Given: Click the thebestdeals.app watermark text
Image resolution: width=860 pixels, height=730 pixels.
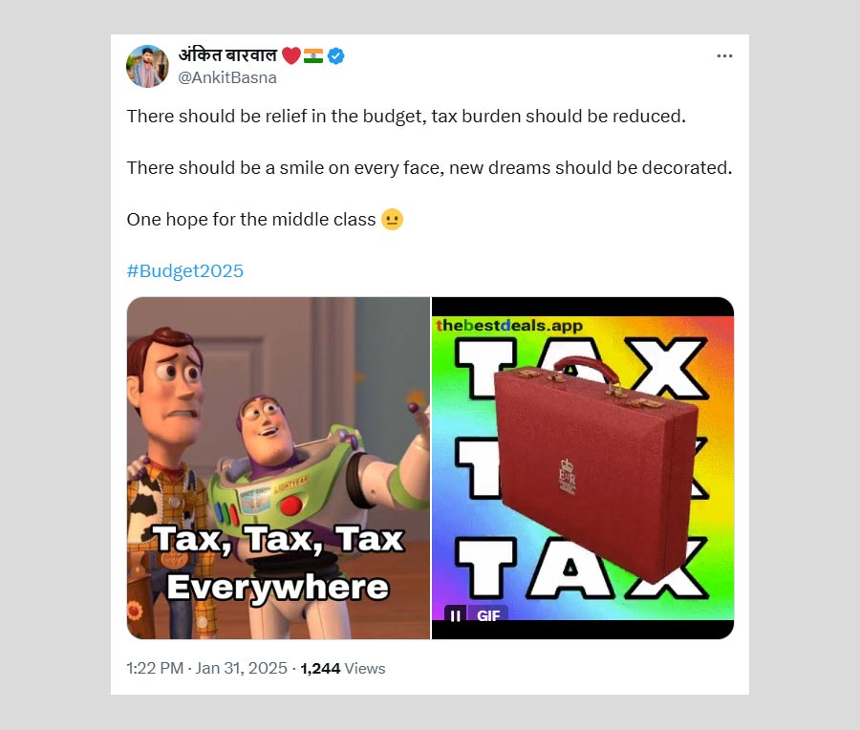Looking at the screenshot, I should click(x=508, y=326).
